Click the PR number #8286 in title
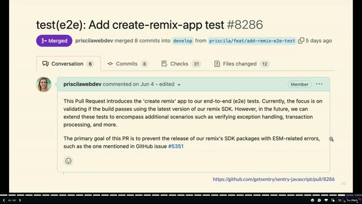The width and height of the screenshot is (362, 204). pos(245,25)
